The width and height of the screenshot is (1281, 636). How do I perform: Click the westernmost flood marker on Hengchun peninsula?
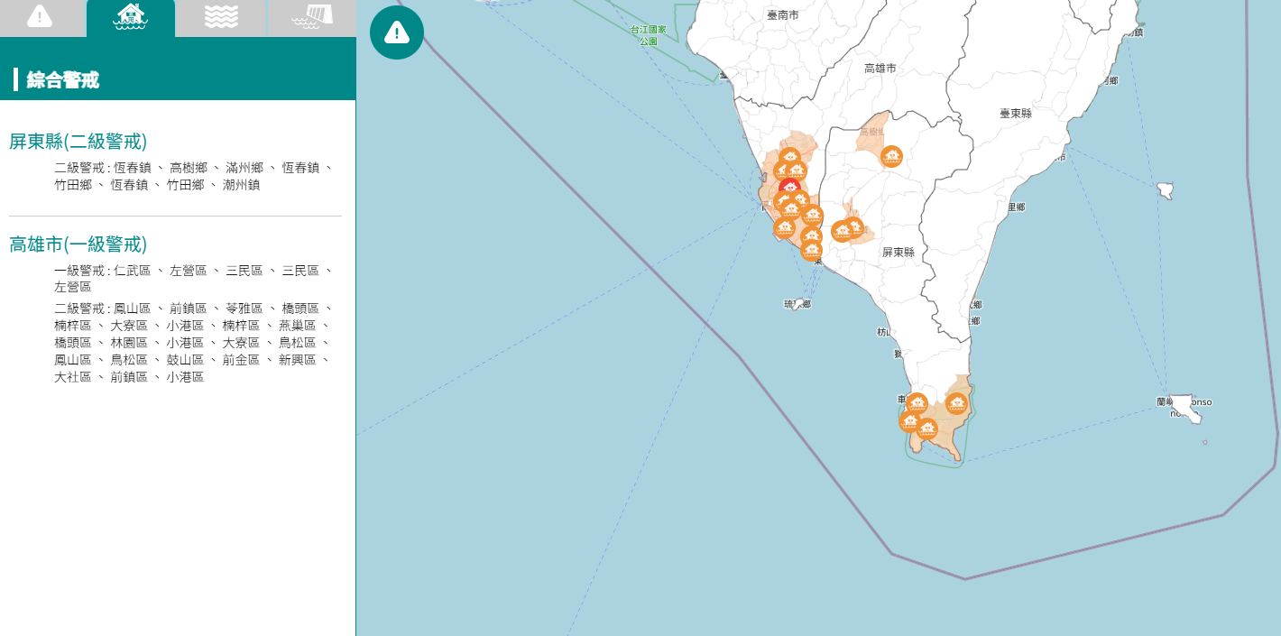tap(908, 421)
